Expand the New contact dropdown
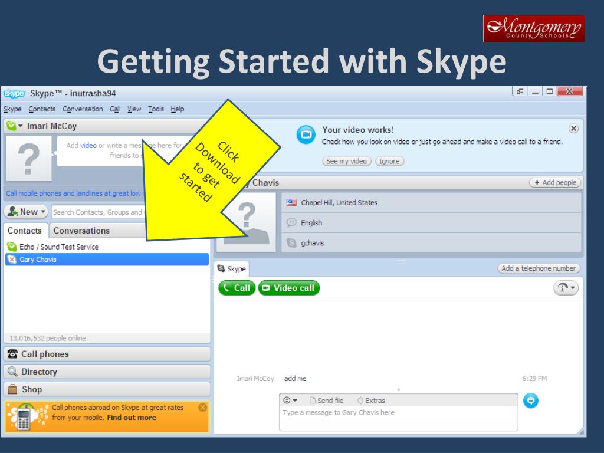 click(x=42, y=212)
